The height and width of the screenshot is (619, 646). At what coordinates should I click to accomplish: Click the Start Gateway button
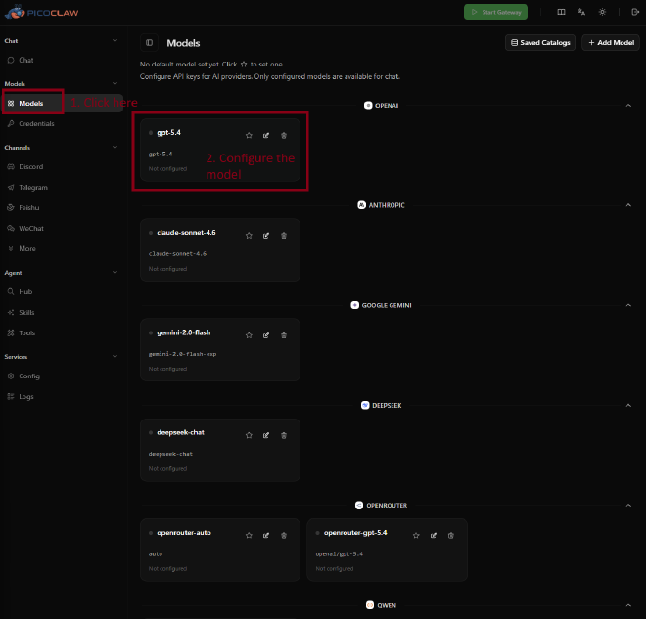pyautogui.click(x=495, y=12)
